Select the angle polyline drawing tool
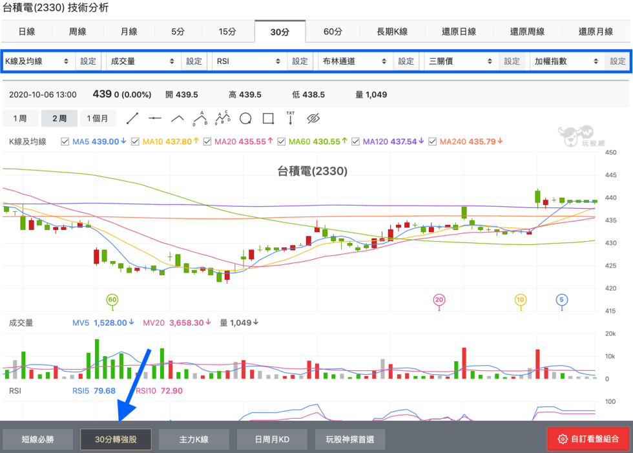Viewport: 633px width, 453px height. click(x=178, y=118)
